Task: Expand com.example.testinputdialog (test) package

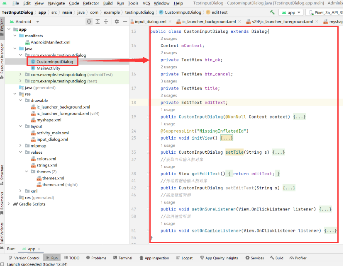Action: click(20, 81)
